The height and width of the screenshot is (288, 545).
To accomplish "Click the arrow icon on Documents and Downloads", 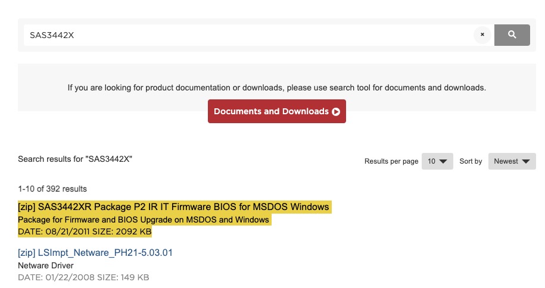I will [x=336, y=111].
